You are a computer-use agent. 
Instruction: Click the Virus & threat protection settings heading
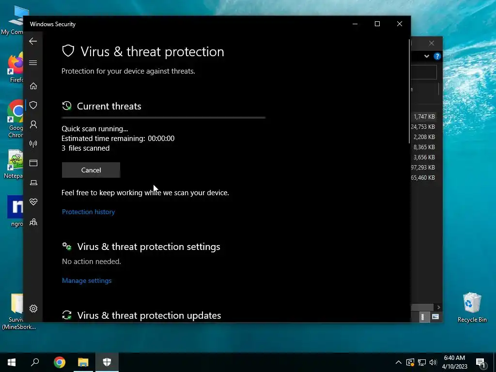pyautogui.click(x=149, y=247)
